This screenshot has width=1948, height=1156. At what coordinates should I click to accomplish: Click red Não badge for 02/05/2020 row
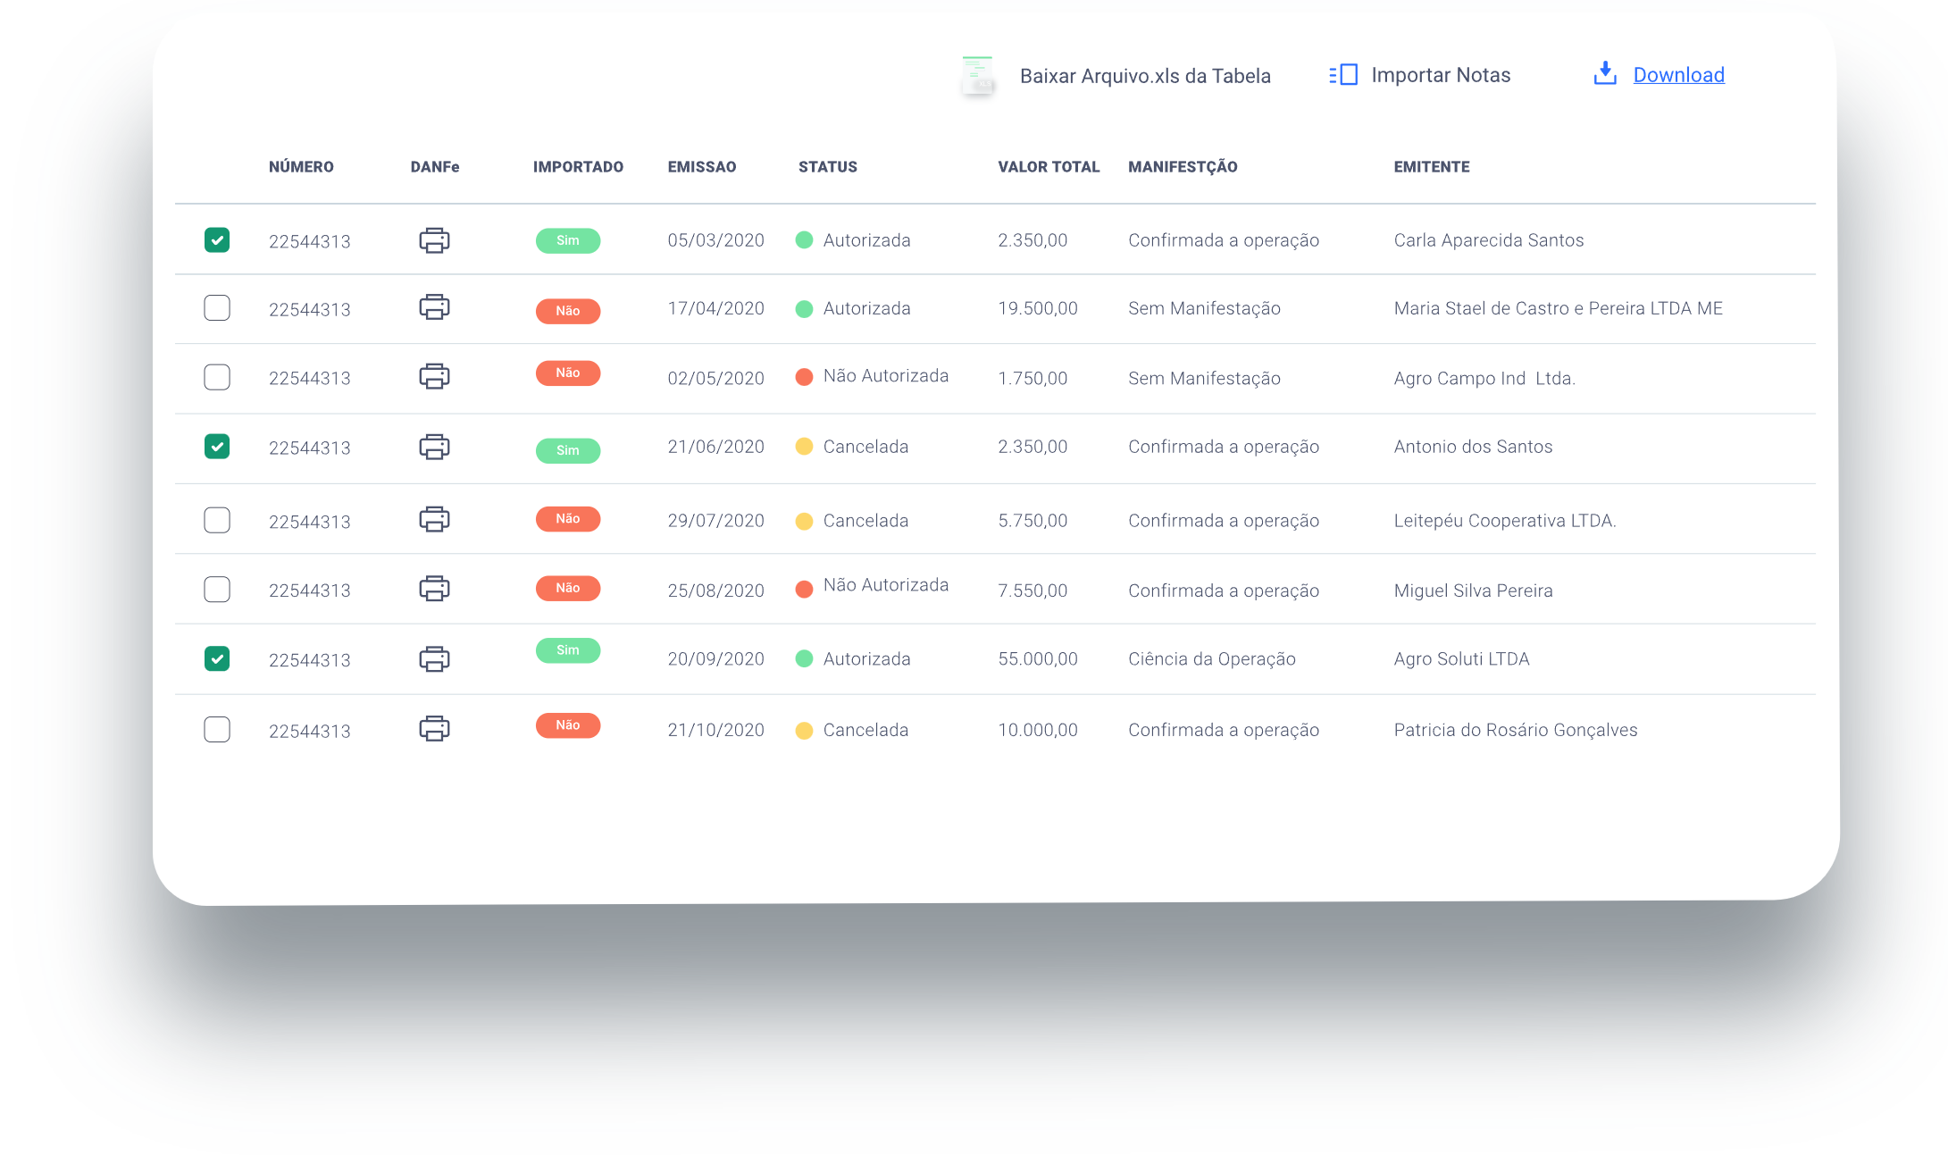(x=568, y=373)
